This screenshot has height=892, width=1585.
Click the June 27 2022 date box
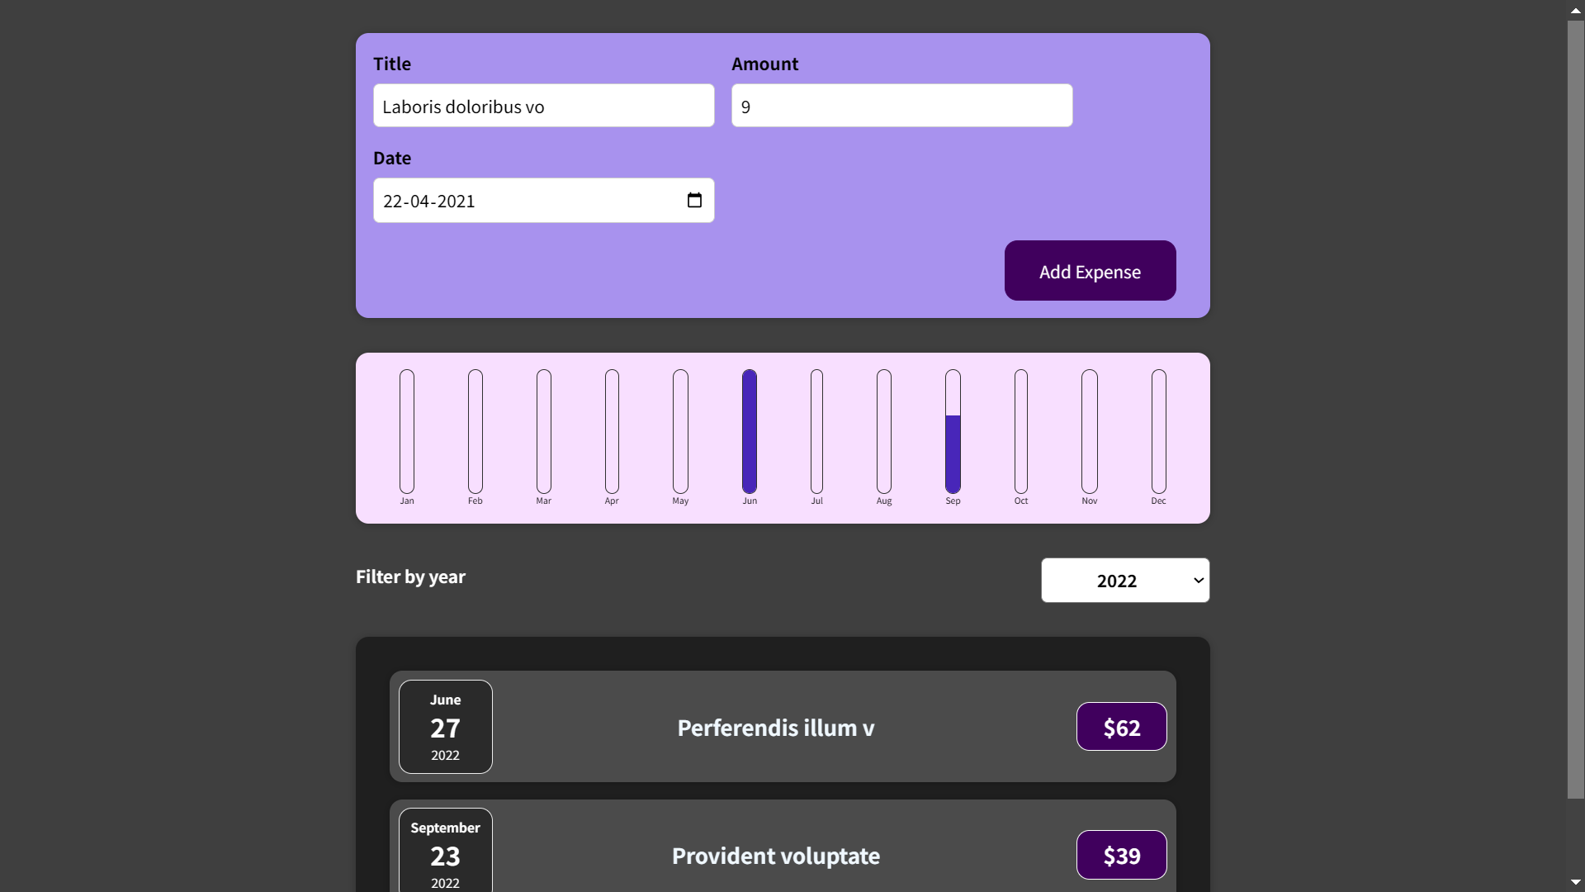point(445,727)
